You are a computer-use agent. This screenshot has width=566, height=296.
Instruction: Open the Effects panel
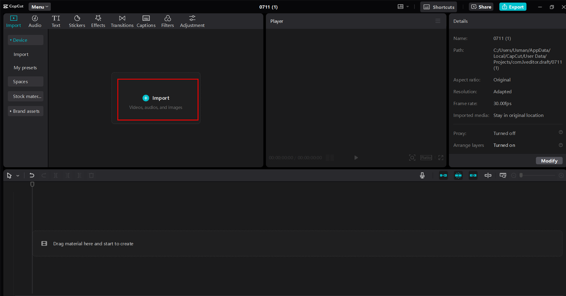[x=98, y=21]
